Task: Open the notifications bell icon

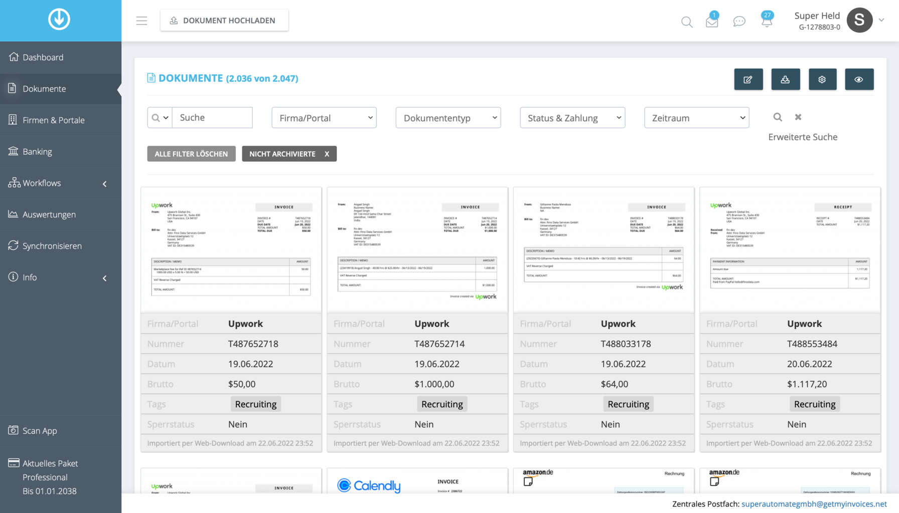Action: tap(767, 22)
